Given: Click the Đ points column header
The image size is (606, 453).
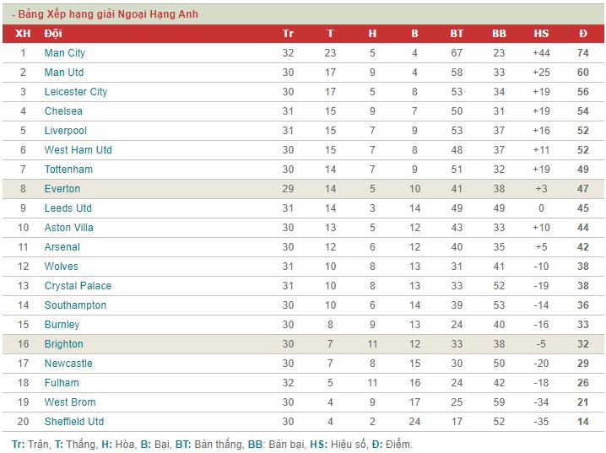Looking at the screenshot, I should (x=583, y=34).
